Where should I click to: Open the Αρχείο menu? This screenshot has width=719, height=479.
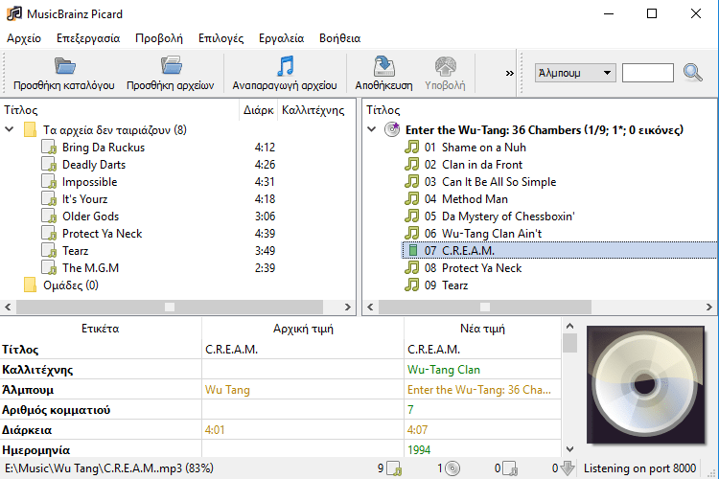point(24,38)
